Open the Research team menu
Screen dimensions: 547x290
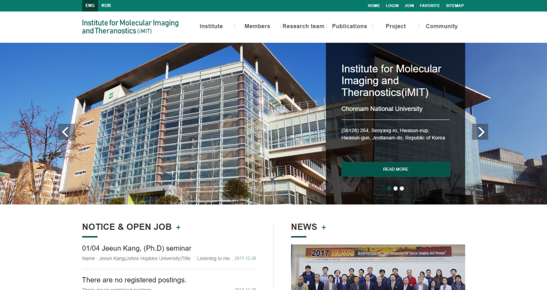pos(303,26)
